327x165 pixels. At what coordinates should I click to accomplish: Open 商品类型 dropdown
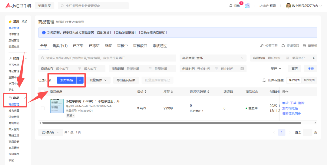[213, 58]
